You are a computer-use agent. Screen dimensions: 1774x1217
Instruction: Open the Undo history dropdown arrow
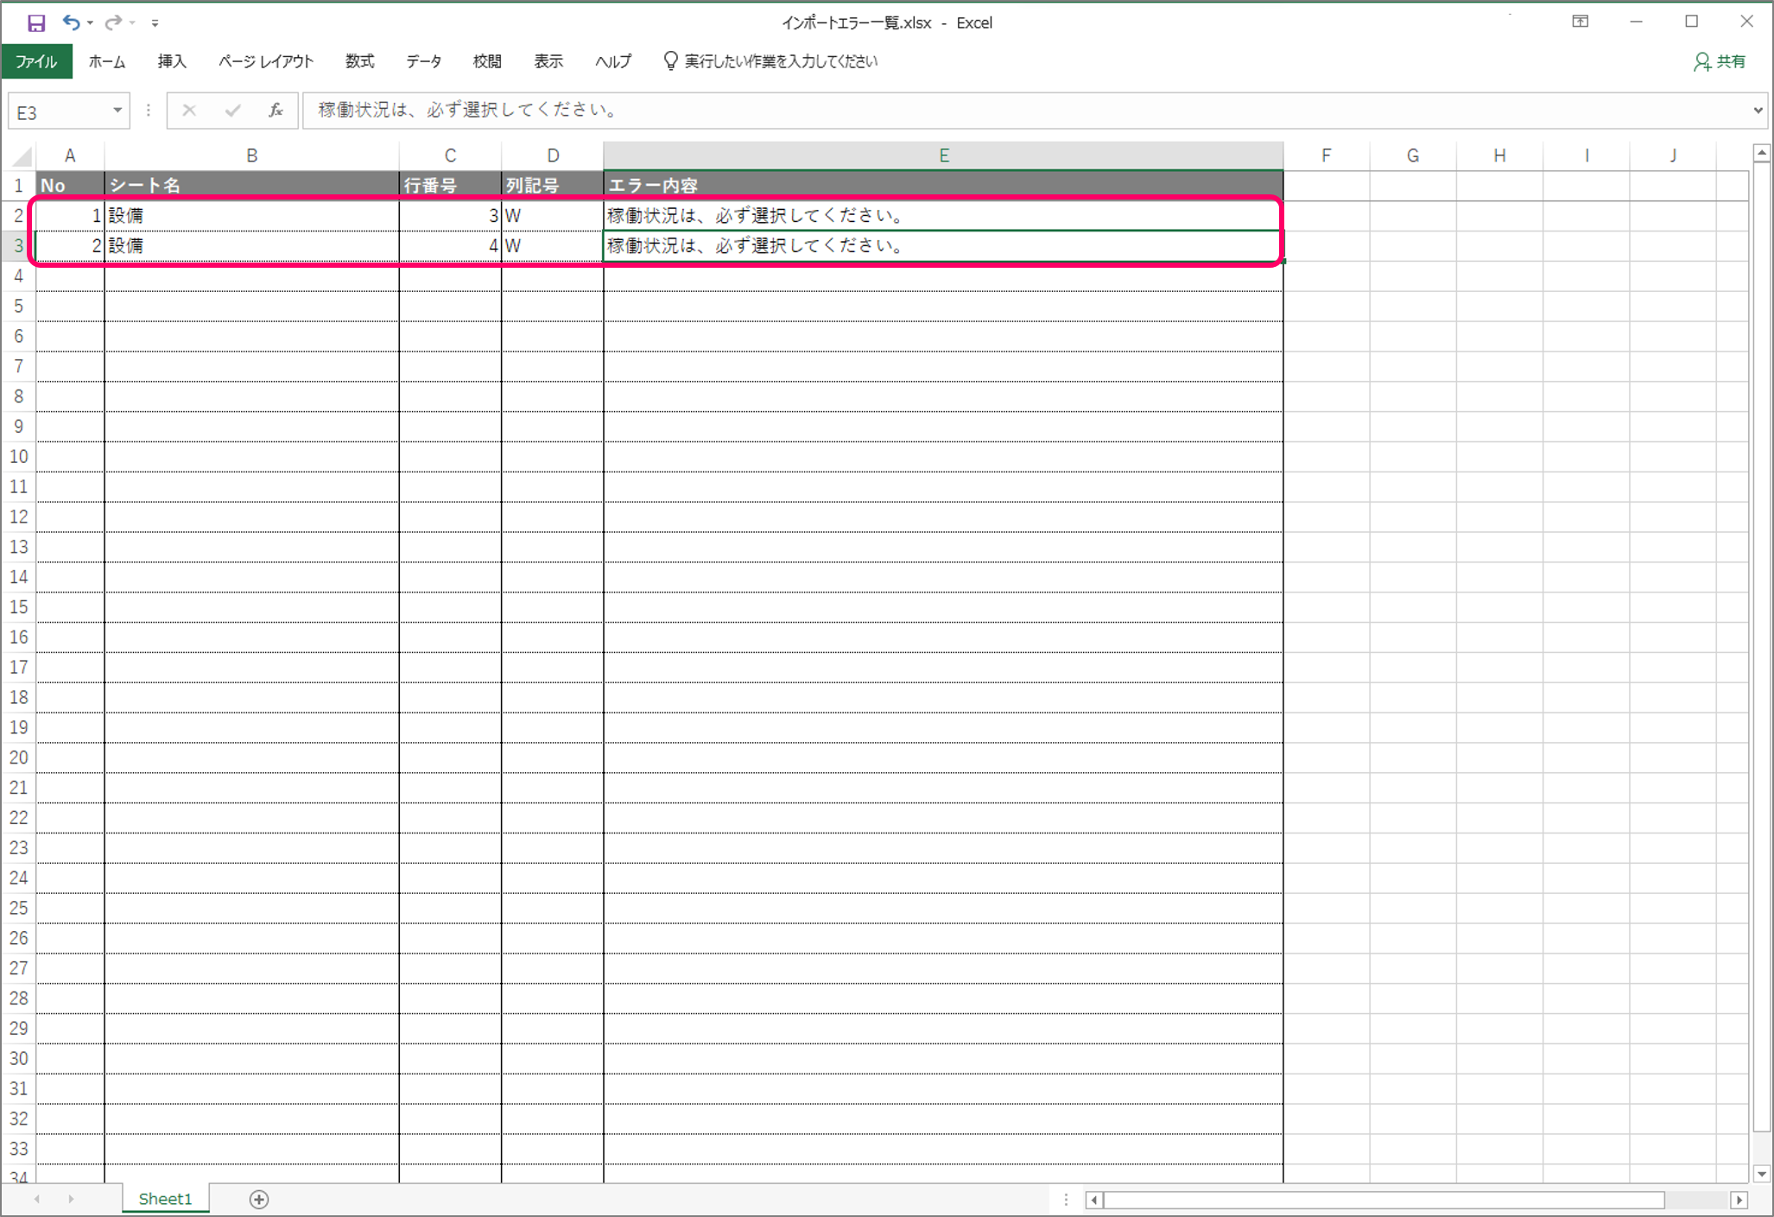pos(90,23)
